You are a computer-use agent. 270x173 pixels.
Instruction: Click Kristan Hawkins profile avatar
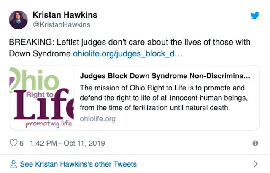pyautogui.click(x=18, y=19)
